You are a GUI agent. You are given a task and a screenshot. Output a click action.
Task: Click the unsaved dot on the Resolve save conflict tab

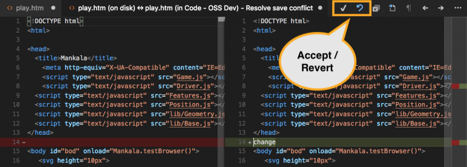320,8
